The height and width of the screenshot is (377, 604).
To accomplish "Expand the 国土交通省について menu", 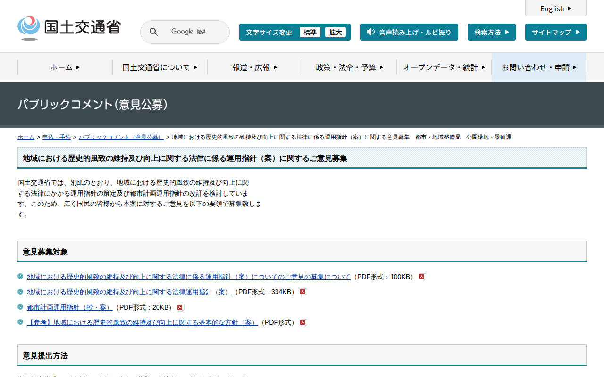I will 159,67.
